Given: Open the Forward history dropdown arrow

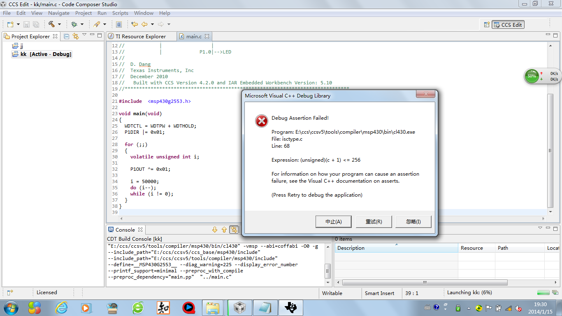Looking at the screenshot, I should tap(169, 24).
